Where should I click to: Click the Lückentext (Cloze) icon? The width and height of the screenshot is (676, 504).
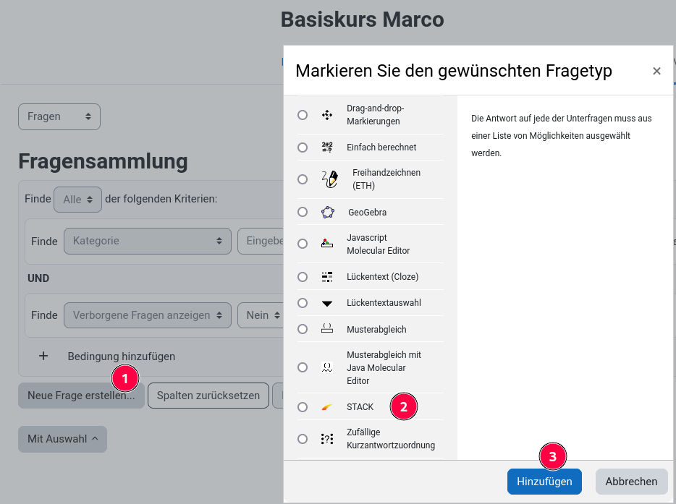point(326,276)
